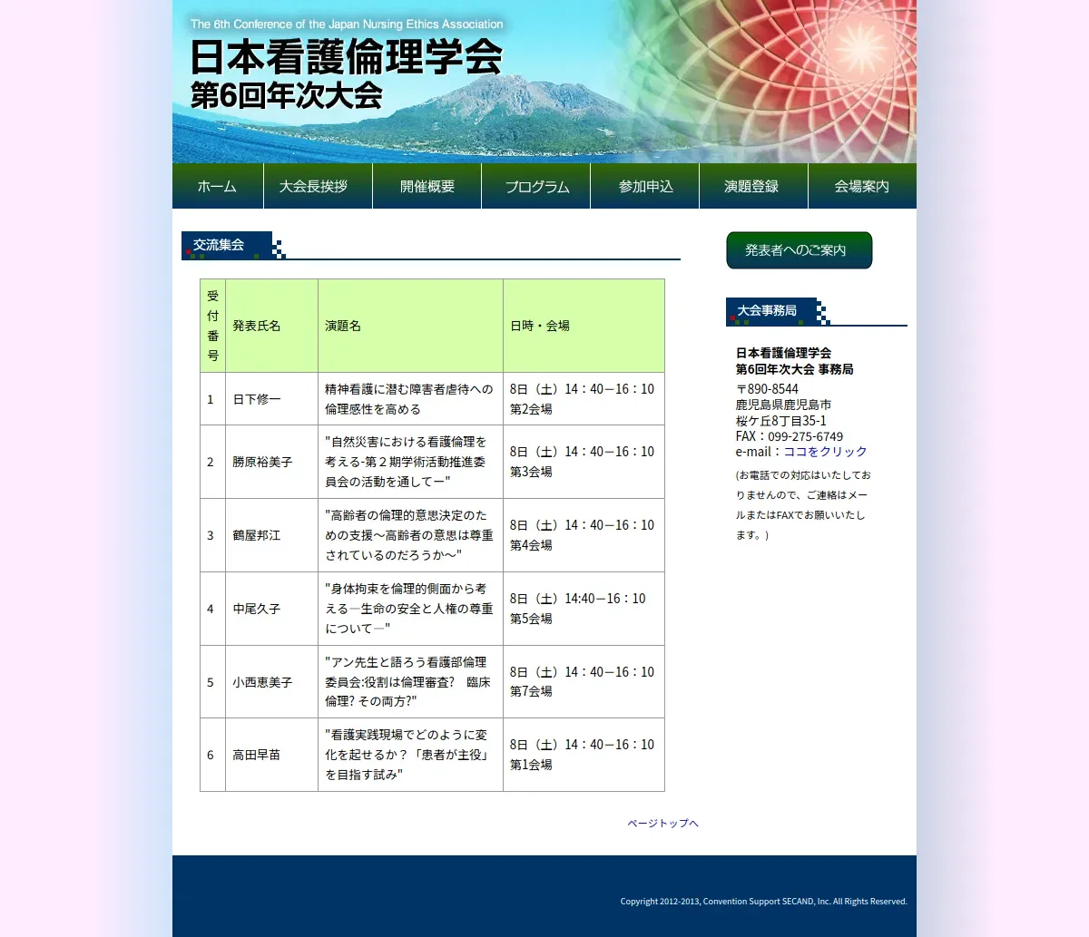1089x937 pixels.
Task: Click the postal code 〒890-8544
Action: [x=767, y=389]
